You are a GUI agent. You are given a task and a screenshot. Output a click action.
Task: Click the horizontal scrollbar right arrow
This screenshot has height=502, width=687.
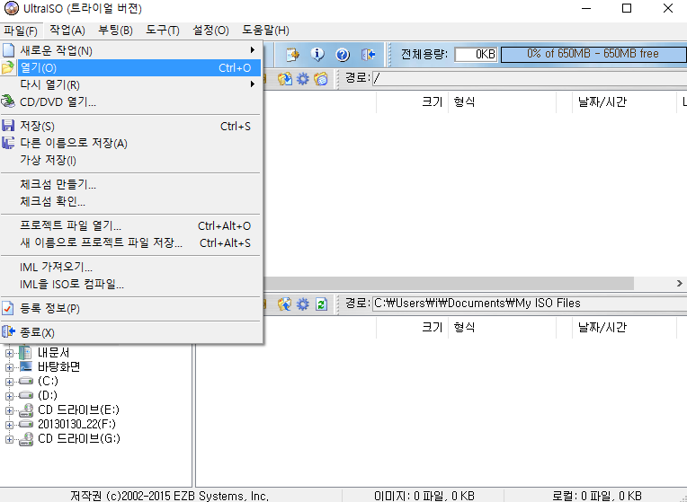679,283
